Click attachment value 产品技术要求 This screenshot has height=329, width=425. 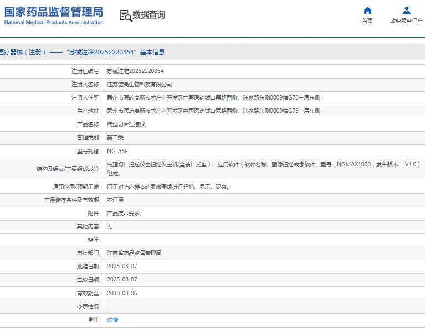pos(124,213)
